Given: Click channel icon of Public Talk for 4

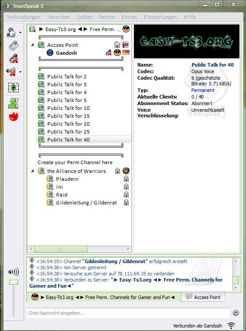Looking at the screenshot, I should (41, 92).
